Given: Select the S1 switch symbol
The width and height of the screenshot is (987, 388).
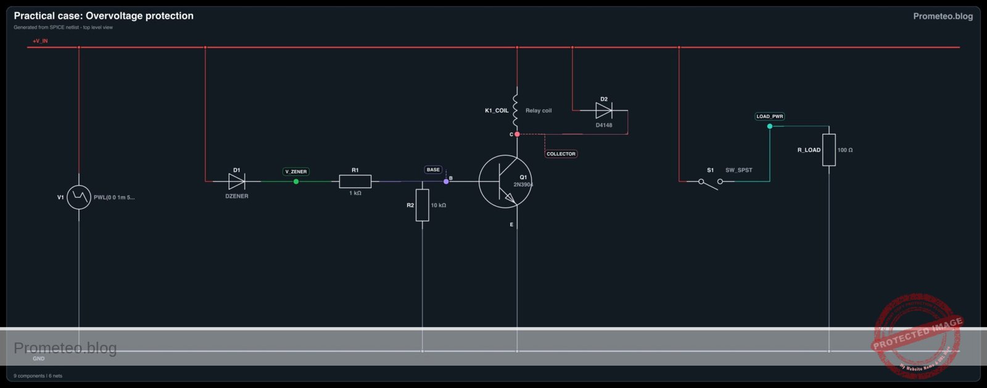Looking at the screenshot, I should click(x=710, y=183).
